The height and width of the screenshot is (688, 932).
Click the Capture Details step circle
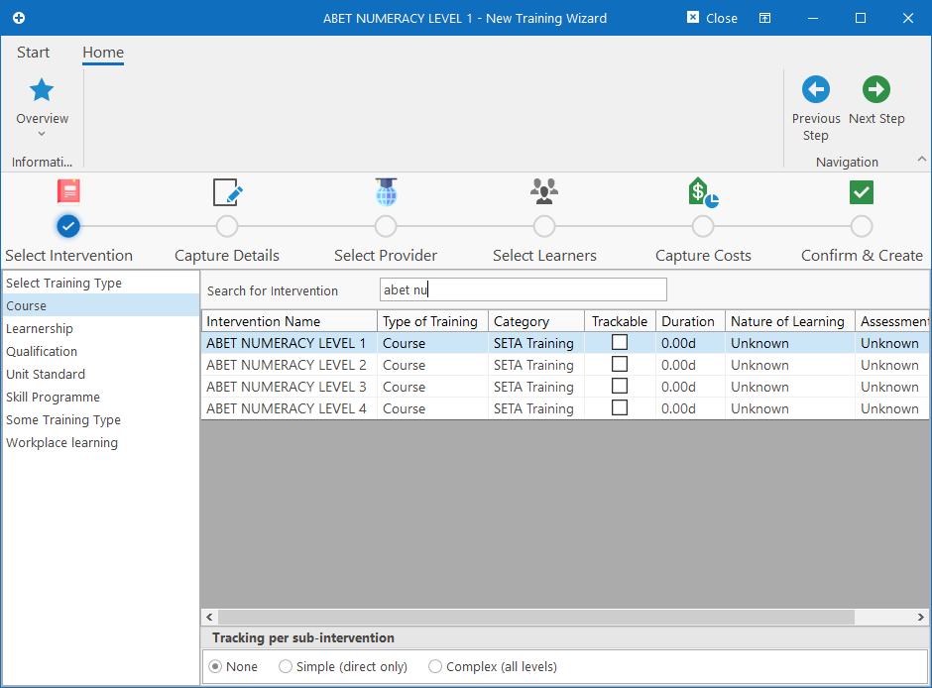coord(227,226)
